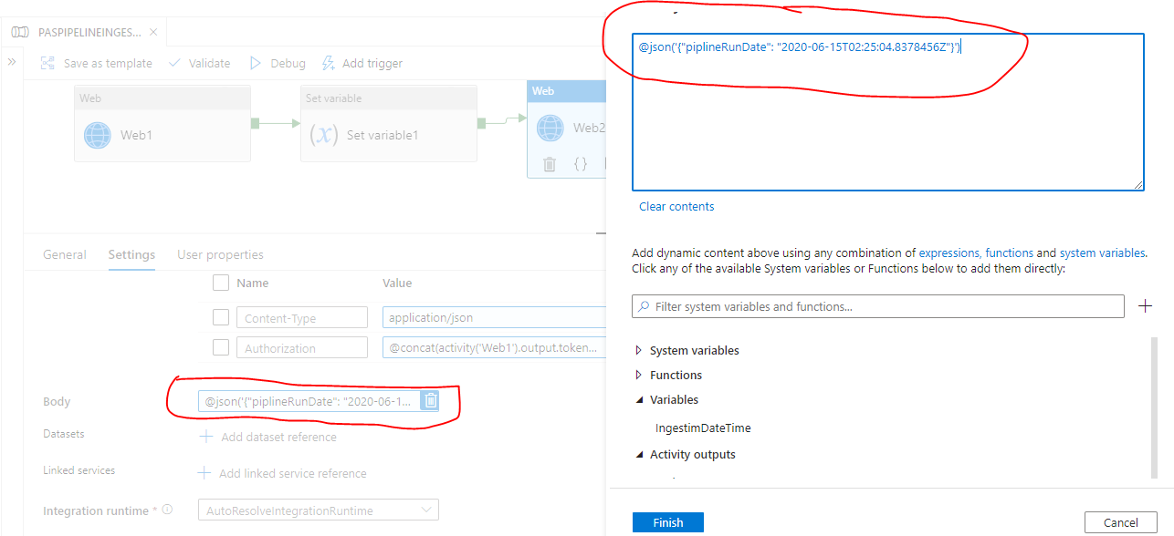
Task: Clear the Body expression using its trash icon
Action: [x=429, y=400]
